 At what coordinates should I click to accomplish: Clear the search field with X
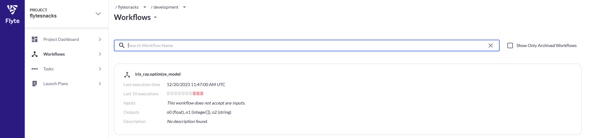pos(491,45)
